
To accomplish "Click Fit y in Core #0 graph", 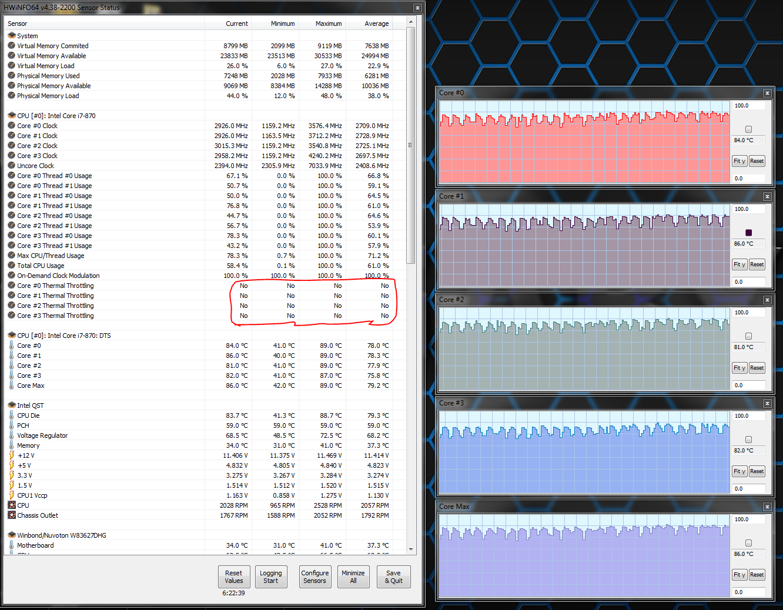I will pos(739,161).
